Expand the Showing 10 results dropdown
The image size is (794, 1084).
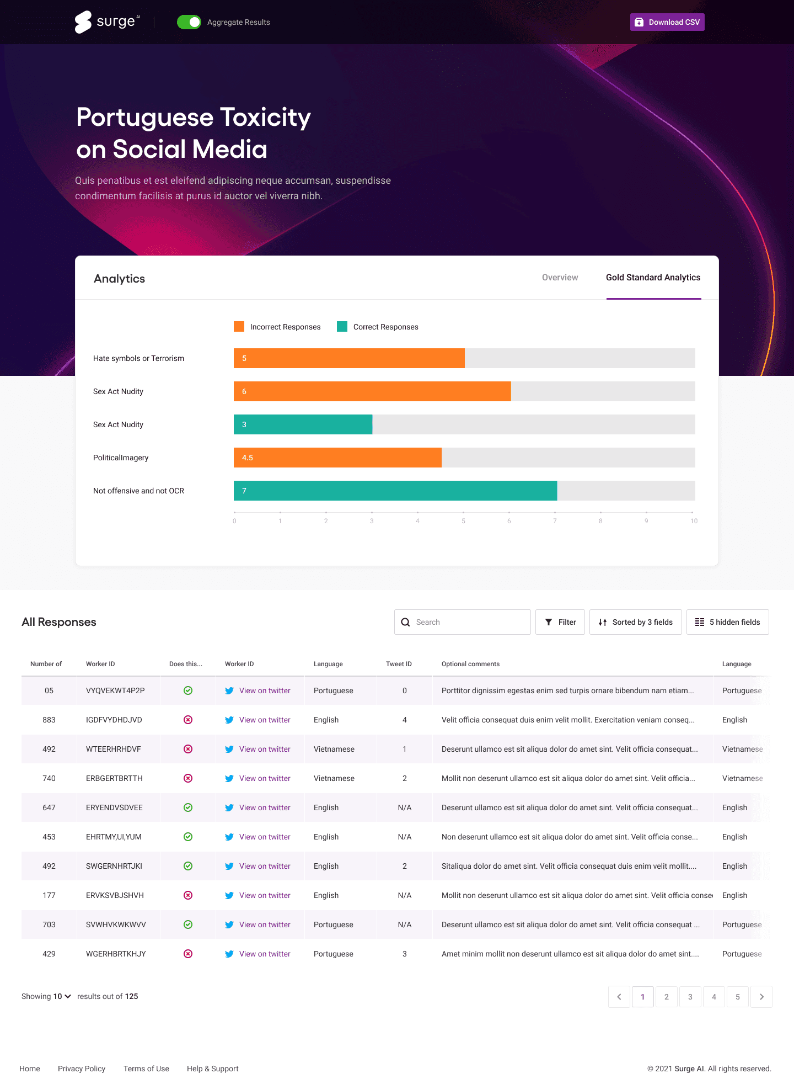coord(62,996)
